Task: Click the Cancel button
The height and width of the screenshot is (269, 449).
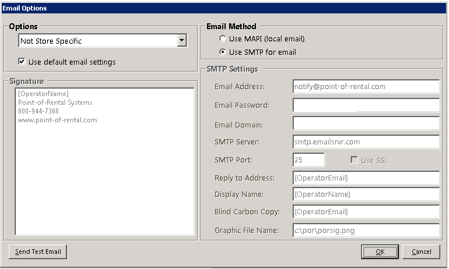Action: [x=421, y=252]
